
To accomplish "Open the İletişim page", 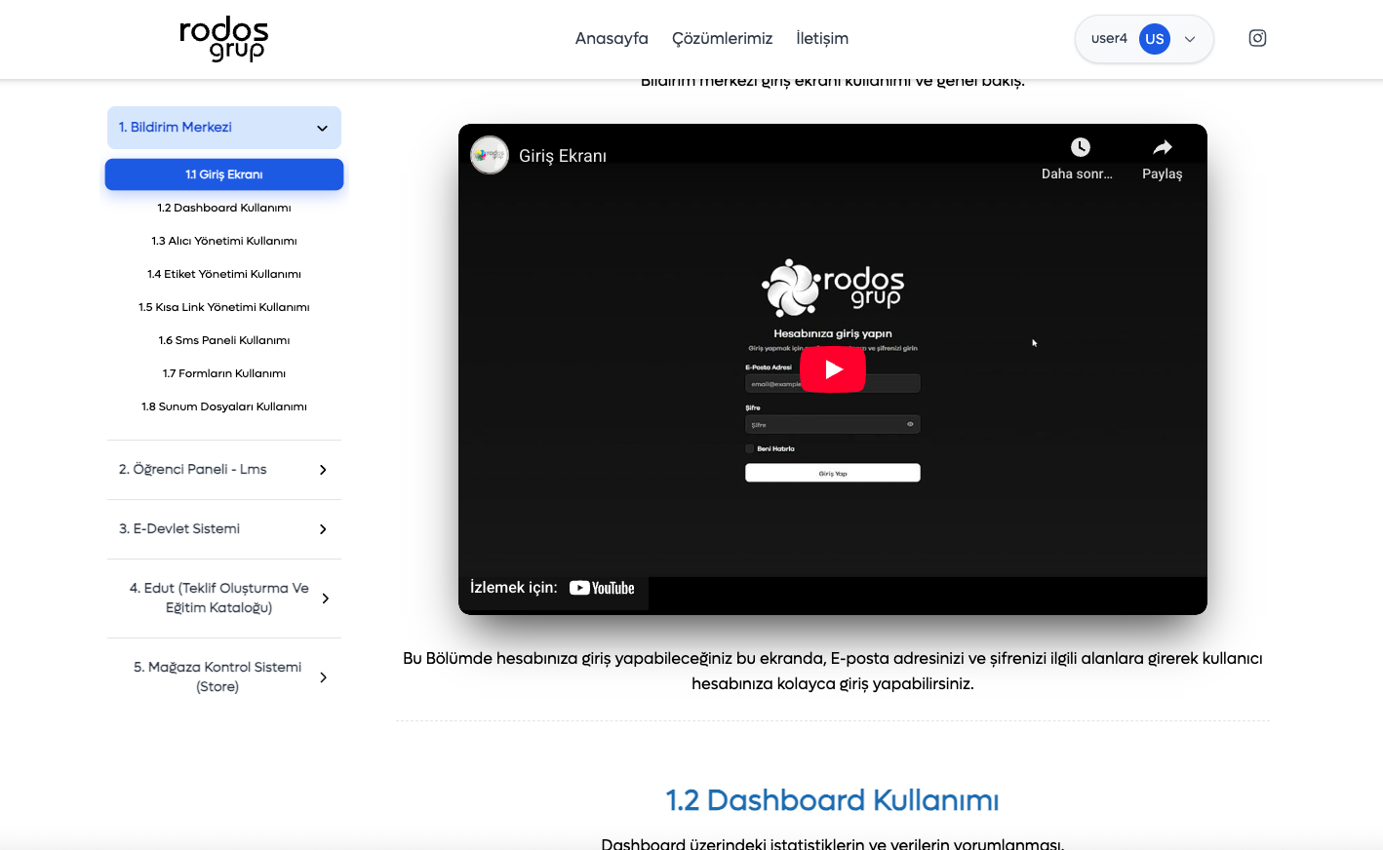I will coord(821,39).
